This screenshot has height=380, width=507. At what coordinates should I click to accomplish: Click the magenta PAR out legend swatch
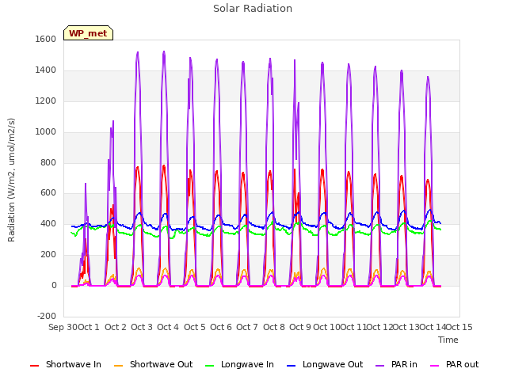pos(435,366)
